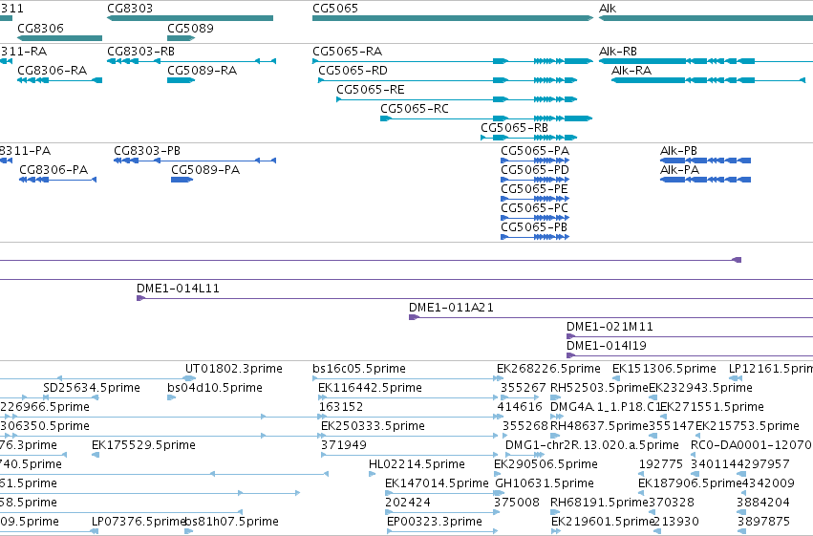Image resolution: width=813 pixels, height=536 pixels.
Task: Select protein CG5065-PC
Action: [535, 218]
